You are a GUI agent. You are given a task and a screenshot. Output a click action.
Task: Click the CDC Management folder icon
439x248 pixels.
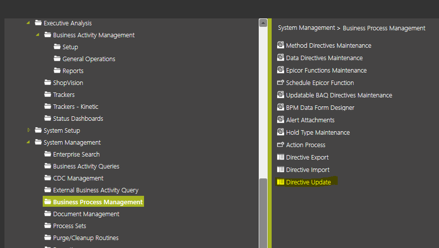[x=48, y=178]
